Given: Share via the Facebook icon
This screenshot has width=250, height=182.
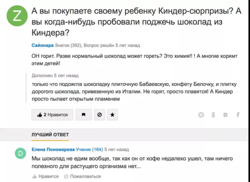Looking at the screenshot, I should (x=237, y=115).
